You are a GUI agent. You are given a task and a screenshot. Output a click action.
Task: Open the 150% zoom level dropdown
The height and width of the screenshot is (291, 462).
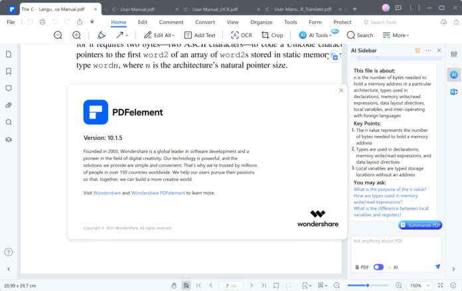(x=420, y=286)
